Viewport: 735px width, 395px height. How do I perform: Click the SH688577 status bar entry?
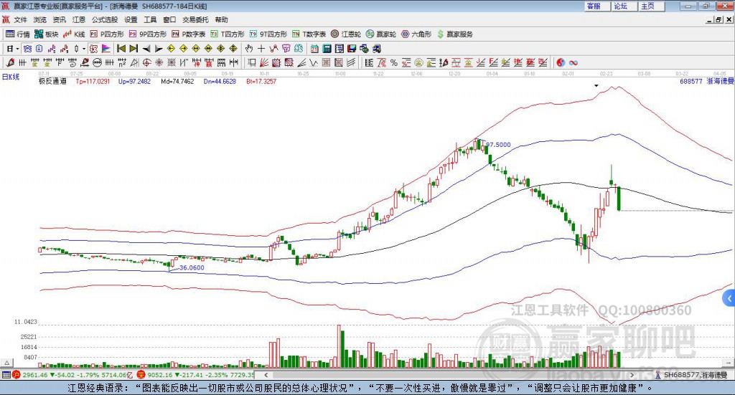pos(691,375)
